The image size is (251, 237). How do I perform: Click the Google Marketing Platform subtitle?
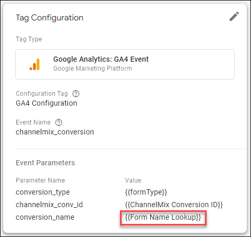click(92, 69)
